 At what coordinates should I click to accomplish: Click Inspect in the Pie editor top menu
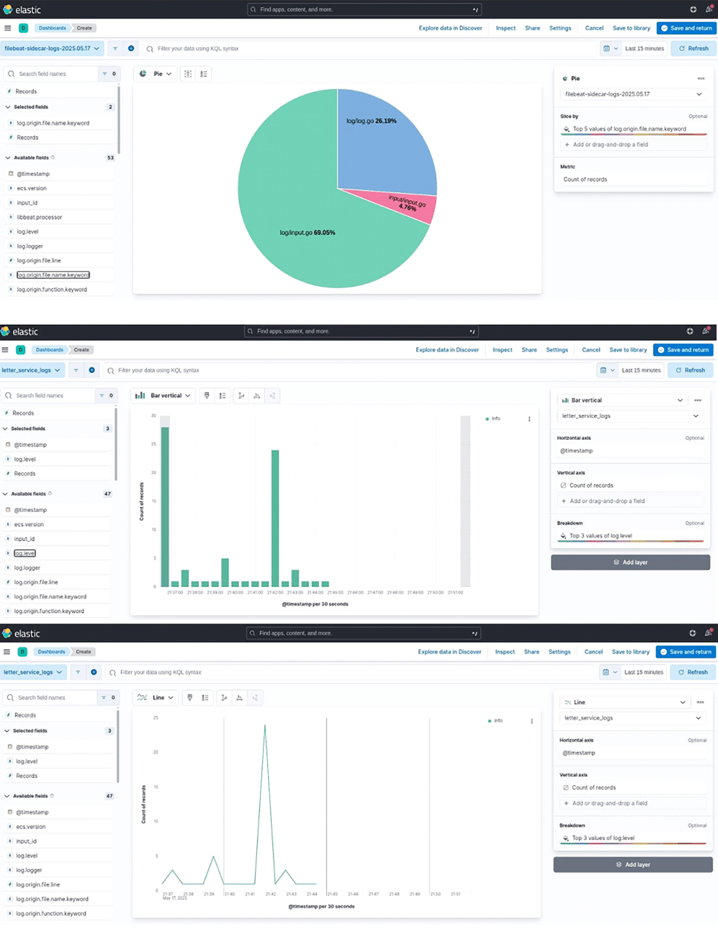pyautogui.click(x=506, y=28)
